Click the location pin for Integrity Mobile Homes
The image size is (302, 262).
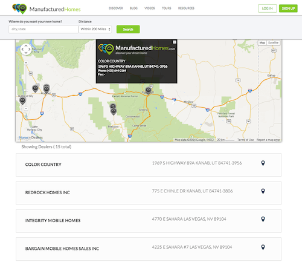263,219
